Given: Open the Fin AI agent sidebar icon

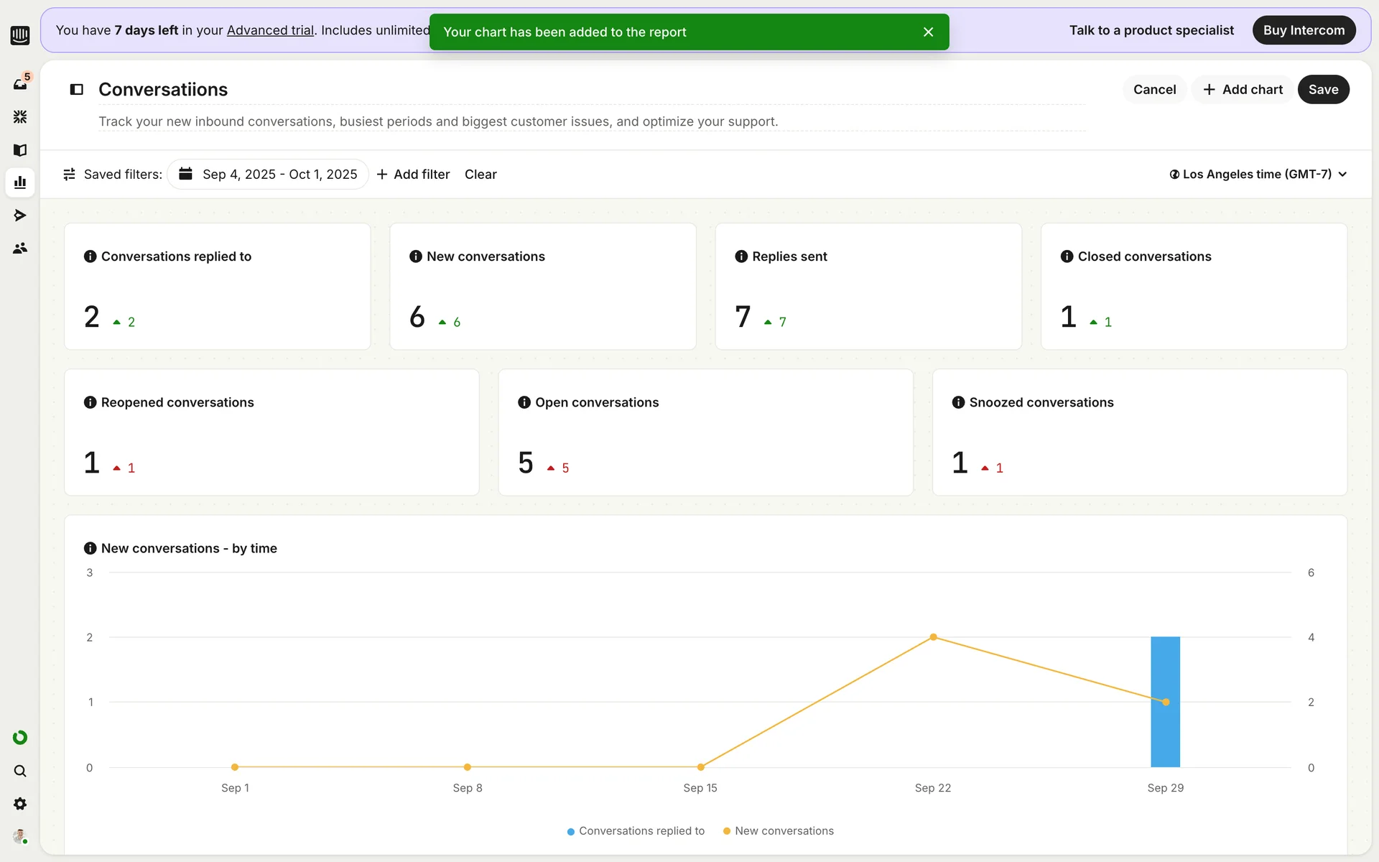Looking at the screenshot, I should (20, 116).
